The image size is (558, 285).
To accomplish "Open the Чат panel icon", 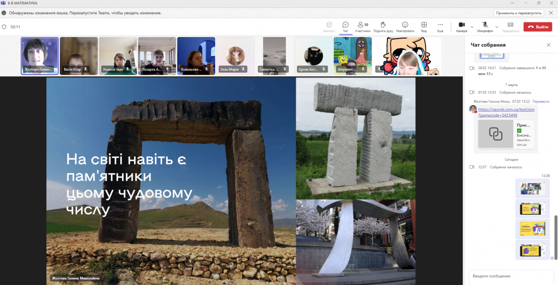I will [345, 26].
